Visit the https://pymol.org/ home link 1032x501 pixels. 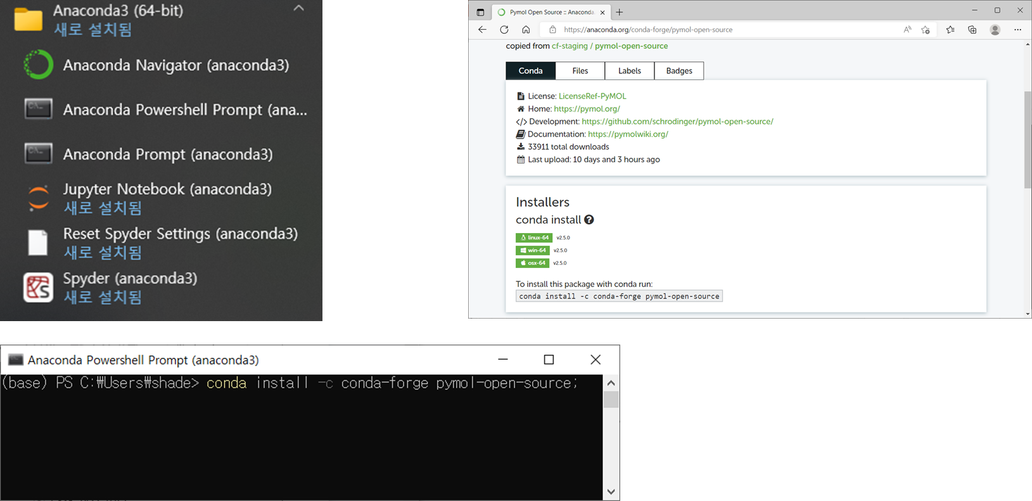[x=587, y=109]
